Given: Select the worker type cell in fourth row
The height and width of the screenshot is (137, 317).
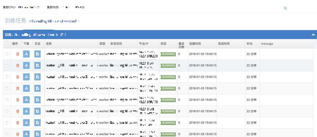Looking at the screenshot, I should pyautogui.click(x=104, y=88).
